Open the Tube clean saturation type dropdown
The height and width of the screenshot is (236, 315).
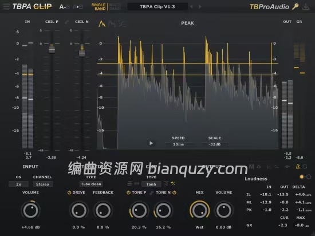click(x=91, y=184)
